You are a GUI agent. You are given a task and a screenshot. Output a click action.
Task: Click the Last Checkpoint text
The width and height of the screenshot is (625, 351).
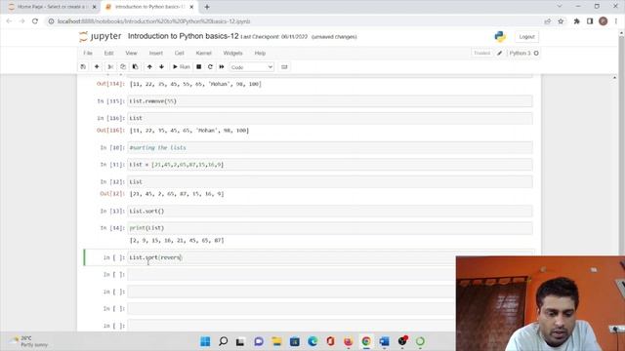point(274,37)
